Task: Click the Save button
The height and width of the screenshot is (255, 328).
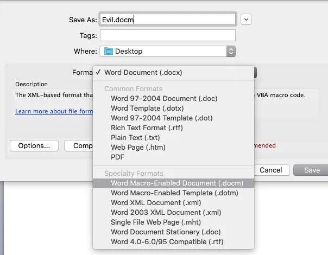Action: (311, 170)
